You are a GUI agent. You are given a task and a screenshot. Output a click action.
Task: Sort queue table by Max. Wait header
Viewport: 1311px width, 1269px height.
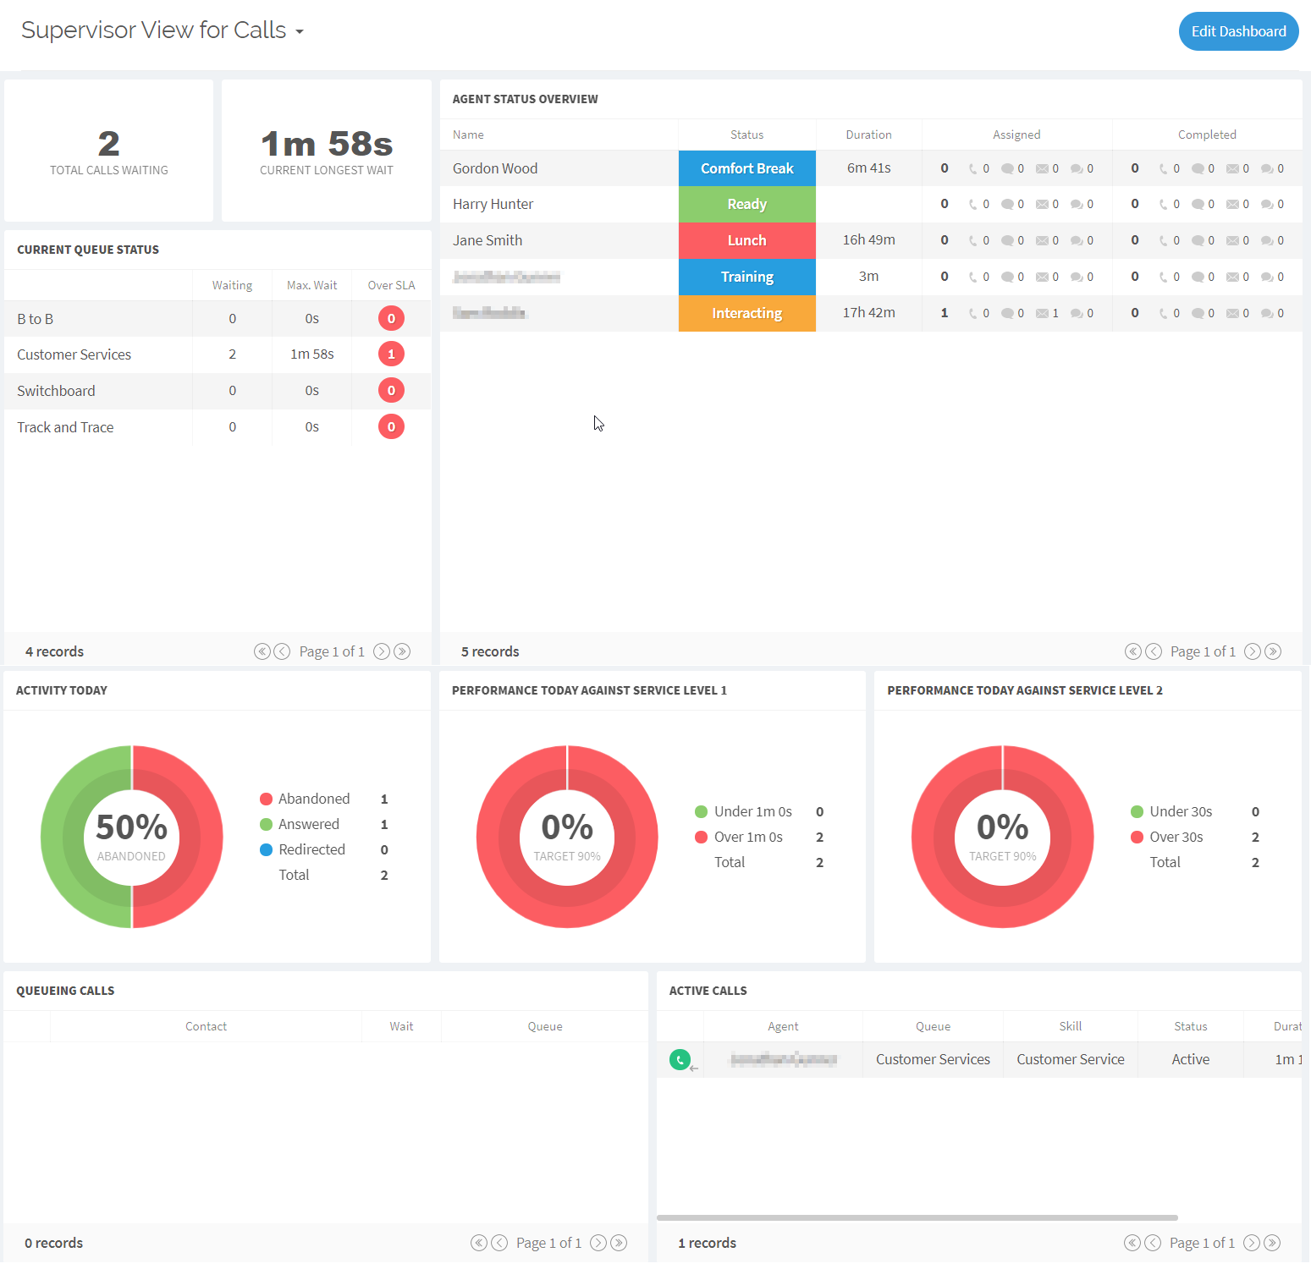[x=311, y=285]
